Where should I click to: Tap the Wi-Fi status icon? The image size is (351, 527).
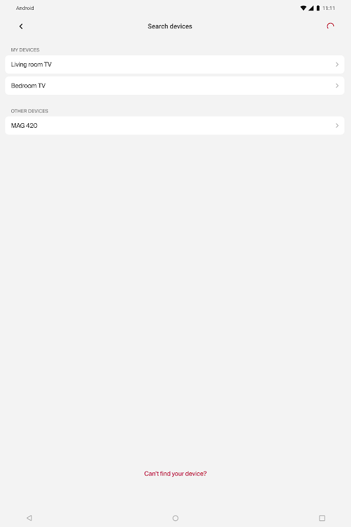point(304,8)
